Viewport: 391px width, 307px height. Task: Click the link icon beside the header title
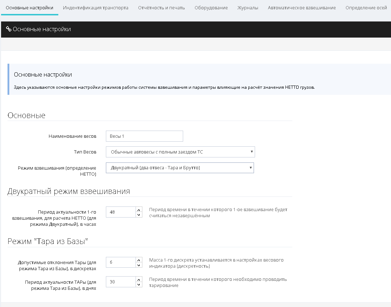[x=9, y=29]
